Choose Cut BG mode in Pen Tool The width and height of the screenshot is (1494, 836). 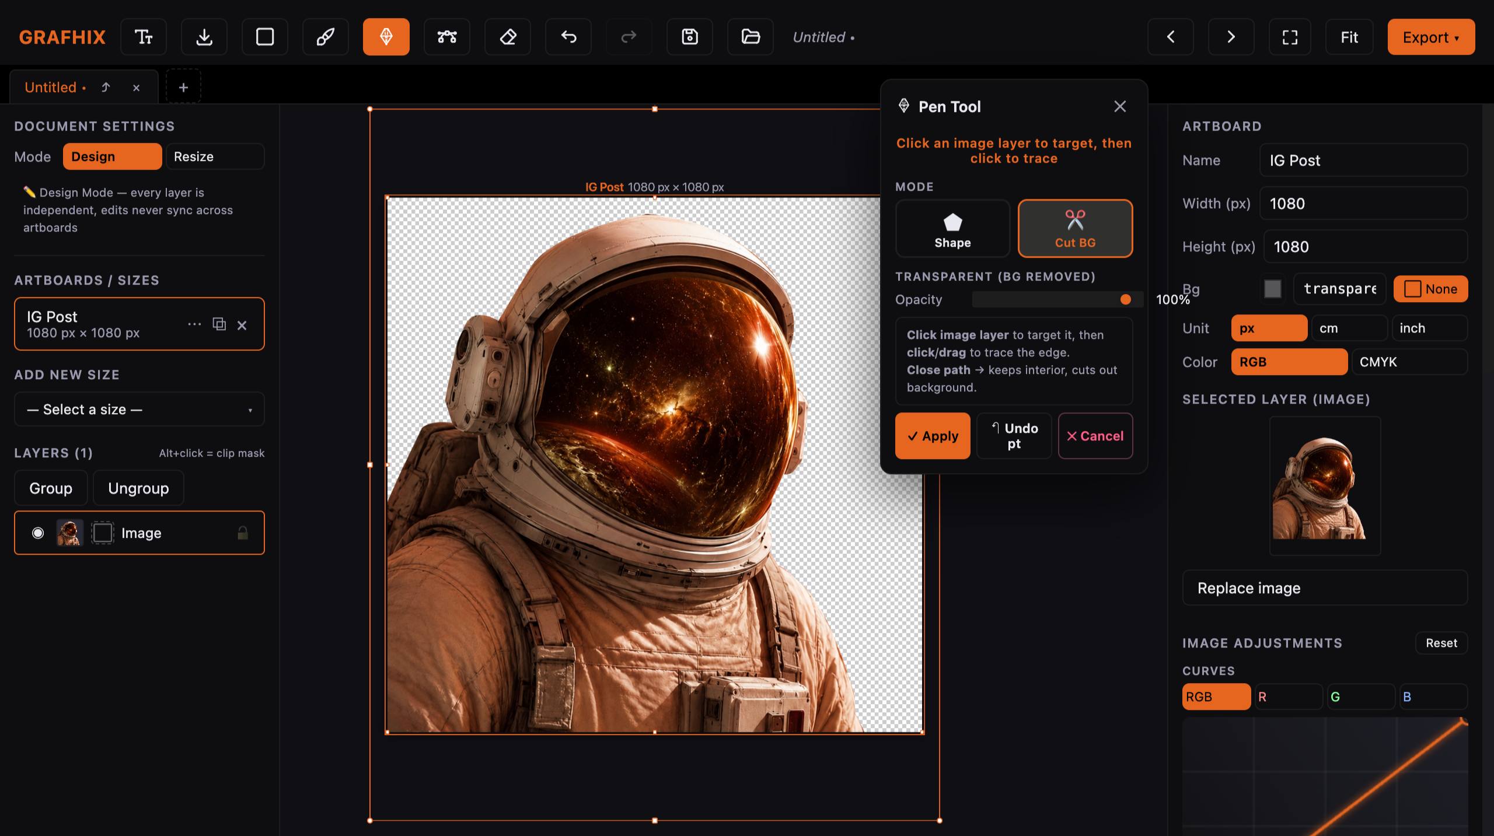[x=1076, y=229]
